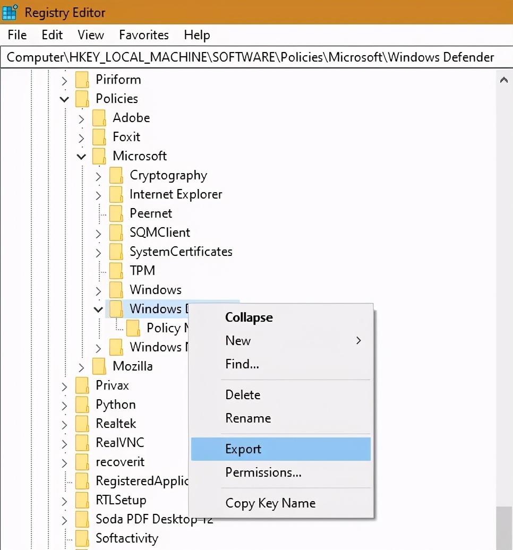
Task: Click the Foxit key folder icon
Action: click(99, 136)
